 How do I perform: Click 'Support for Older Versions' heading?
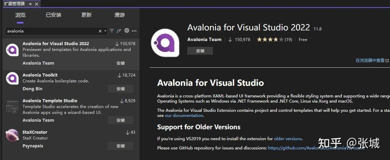coord(199,127)
